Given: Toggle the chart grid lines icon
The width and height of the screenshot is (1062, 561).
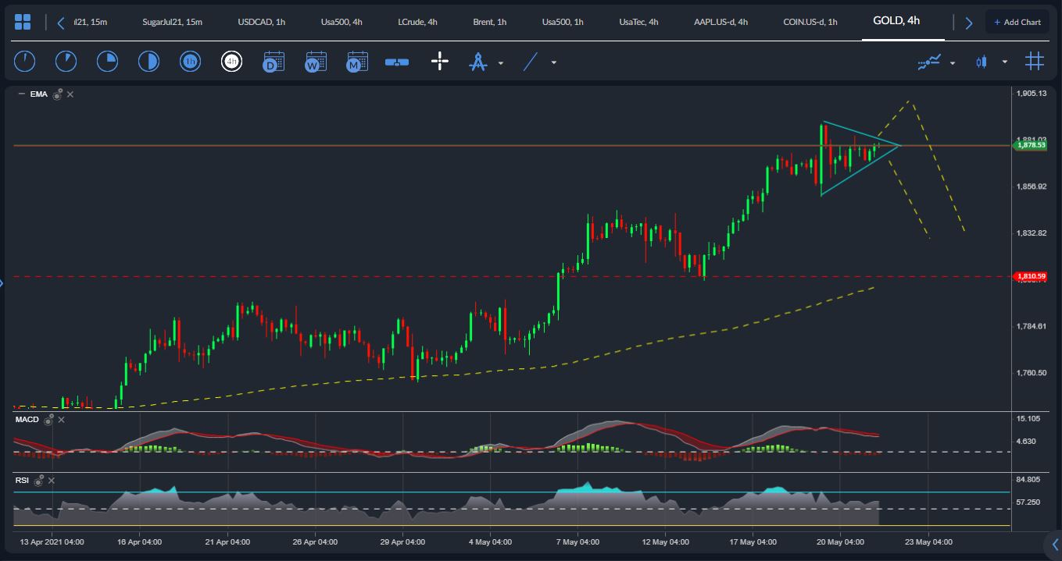Looking at the screenshot, I should pos(1034,62).
